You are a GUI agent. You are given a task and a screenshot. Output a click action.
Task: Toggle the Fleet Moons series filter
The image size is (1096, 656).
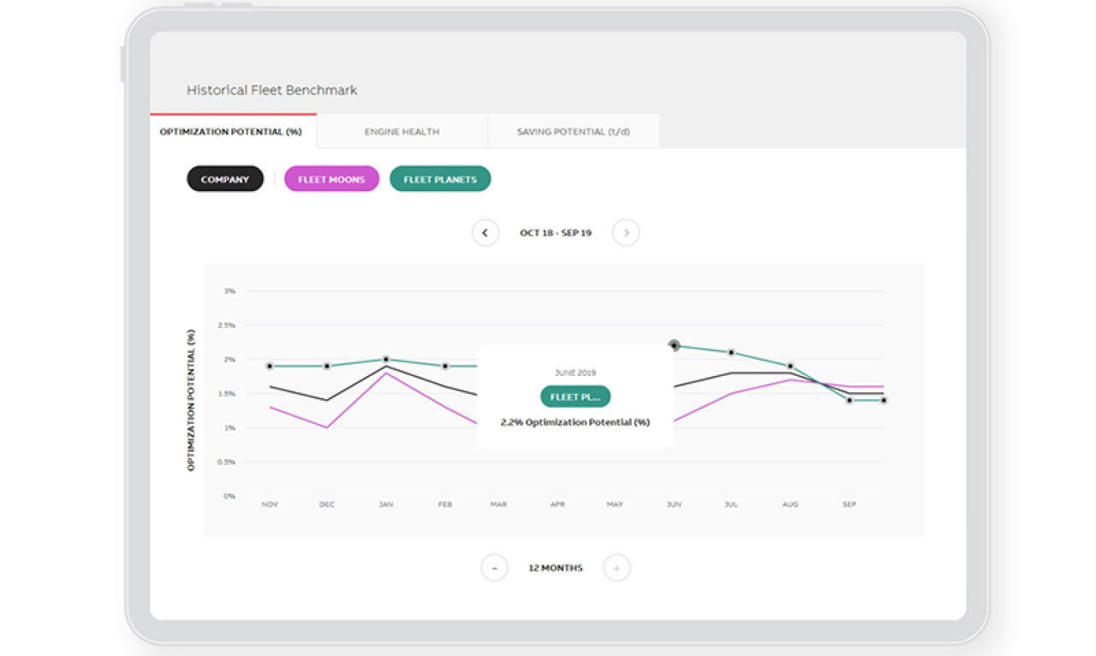click(331, 179)
